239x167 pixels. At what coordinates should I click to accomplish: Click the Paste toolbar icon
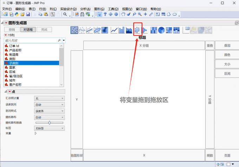point(46,14)
